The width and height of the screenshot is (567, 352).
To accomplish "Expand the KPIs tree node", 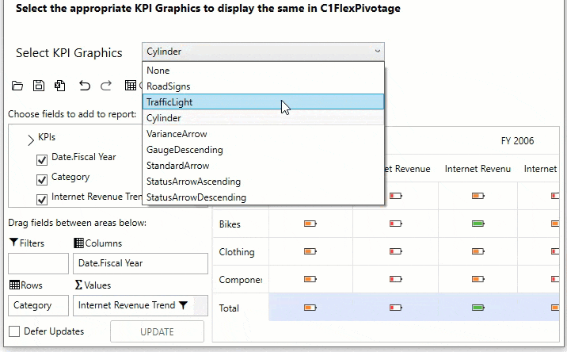I will coord(31,140).
